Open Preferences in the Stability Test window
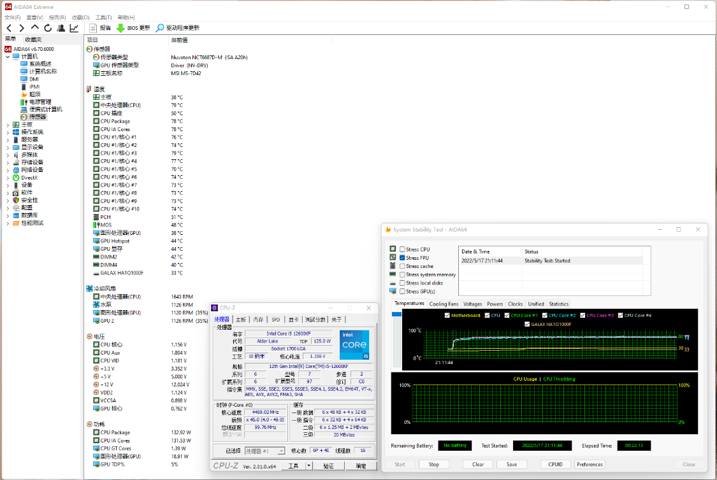Image resolution: width=717 pixels, height=480 pixels. (x=590, y=464)
